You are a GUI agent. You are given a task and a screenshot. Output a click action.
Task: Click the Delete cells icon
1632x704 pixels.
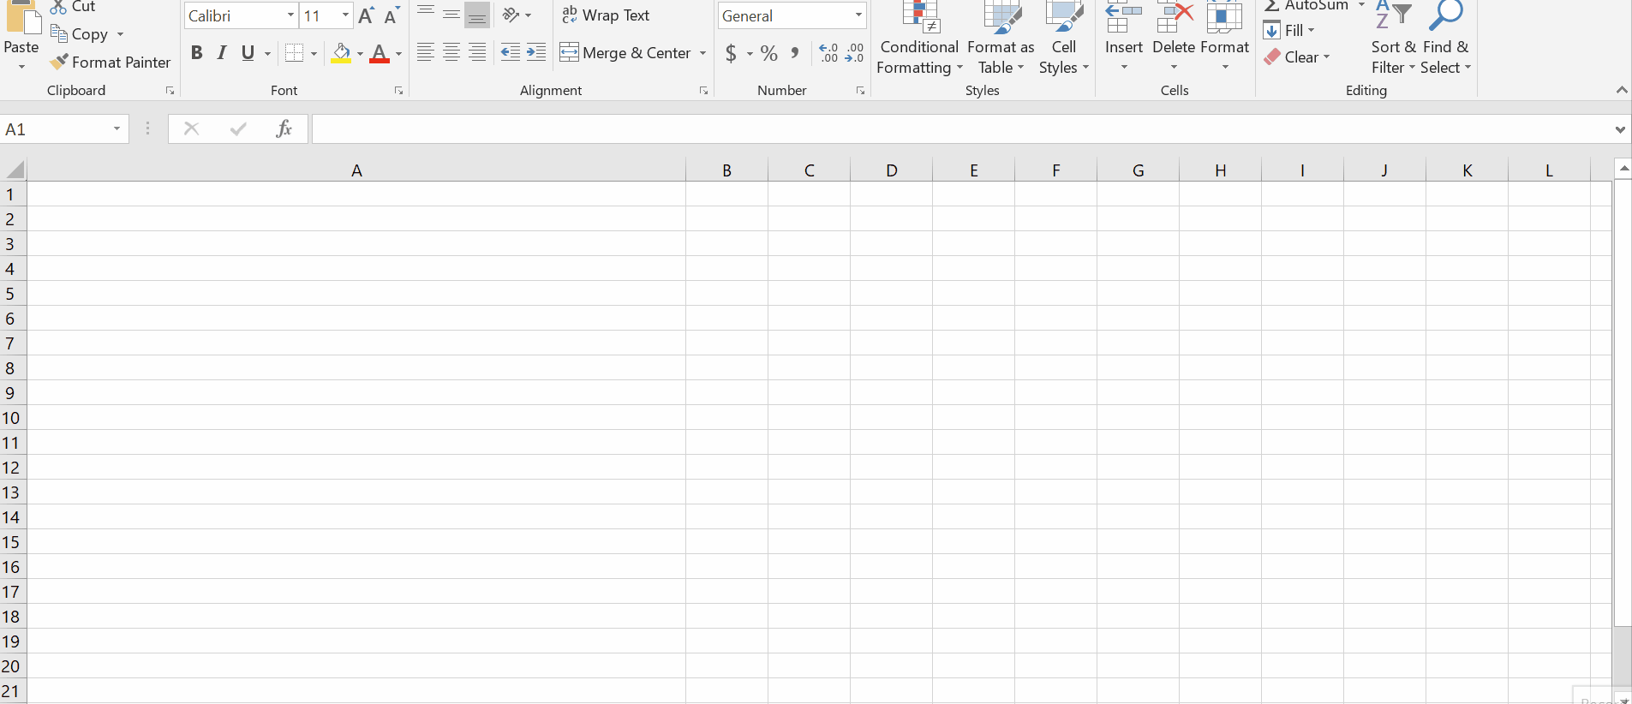pos(1174,17)
